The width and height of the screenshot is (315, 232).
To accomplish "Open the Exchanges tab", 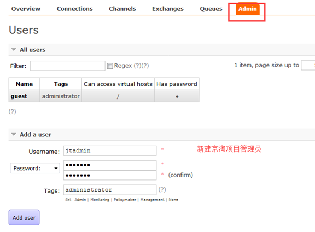I will pos(168,9).
